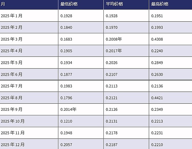Click the highest price 0.4308 cell
Screen dimensions: 192x149
click(156, 39)
